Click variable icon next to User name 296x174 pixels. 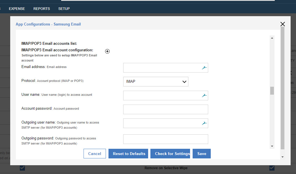coord(204,95)
